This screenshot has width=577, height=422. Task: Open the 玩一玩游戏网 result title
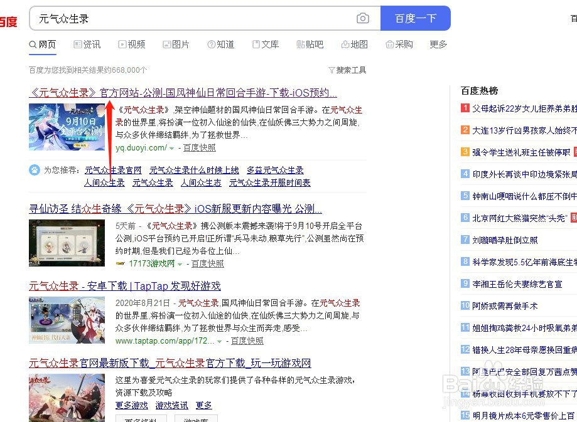170,363
